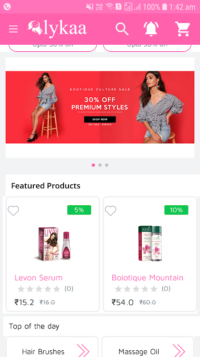Expand Hair Brushes with double chevron

point(83,350)
